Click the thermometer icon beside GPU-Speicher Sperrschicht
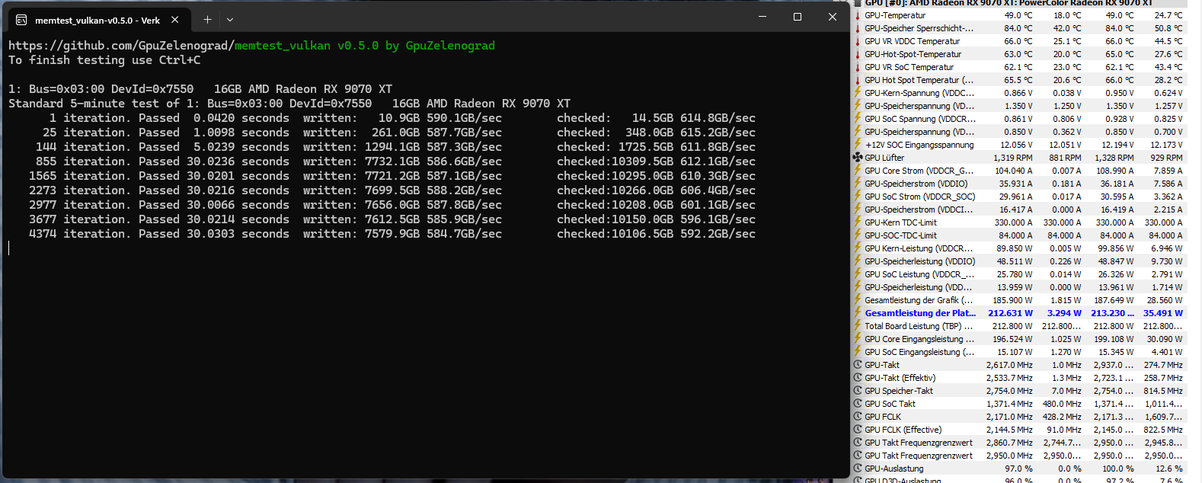Screen dimensions: 1202x483 (858, 28)
